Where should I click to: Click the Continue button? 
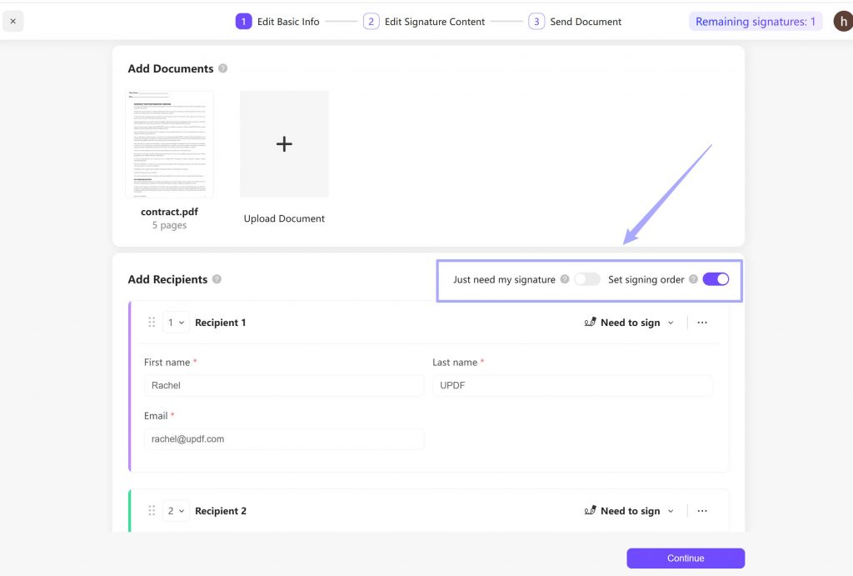click(685, 558)
